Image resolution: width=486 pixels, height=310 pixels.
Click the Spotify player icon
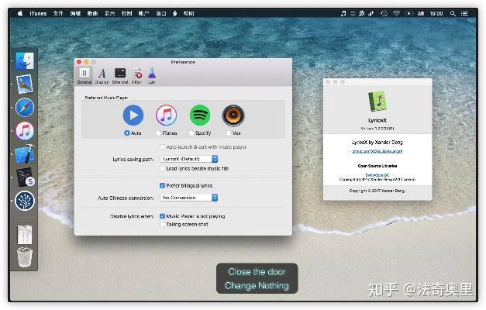[200, 115]
